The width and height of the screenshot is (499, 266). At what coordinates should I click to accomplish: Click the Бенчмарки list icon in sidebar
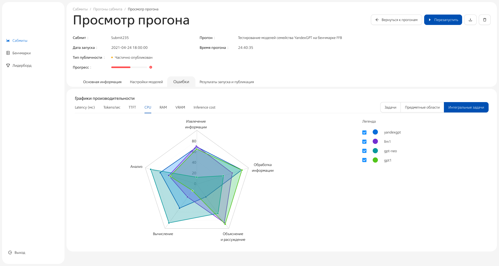(x=8, y=53)
